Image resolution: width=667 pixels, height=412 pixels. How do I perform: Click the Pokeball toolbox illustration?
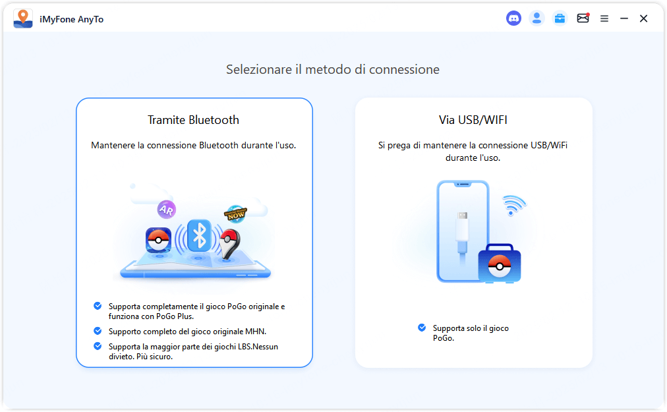click(500, 264)
